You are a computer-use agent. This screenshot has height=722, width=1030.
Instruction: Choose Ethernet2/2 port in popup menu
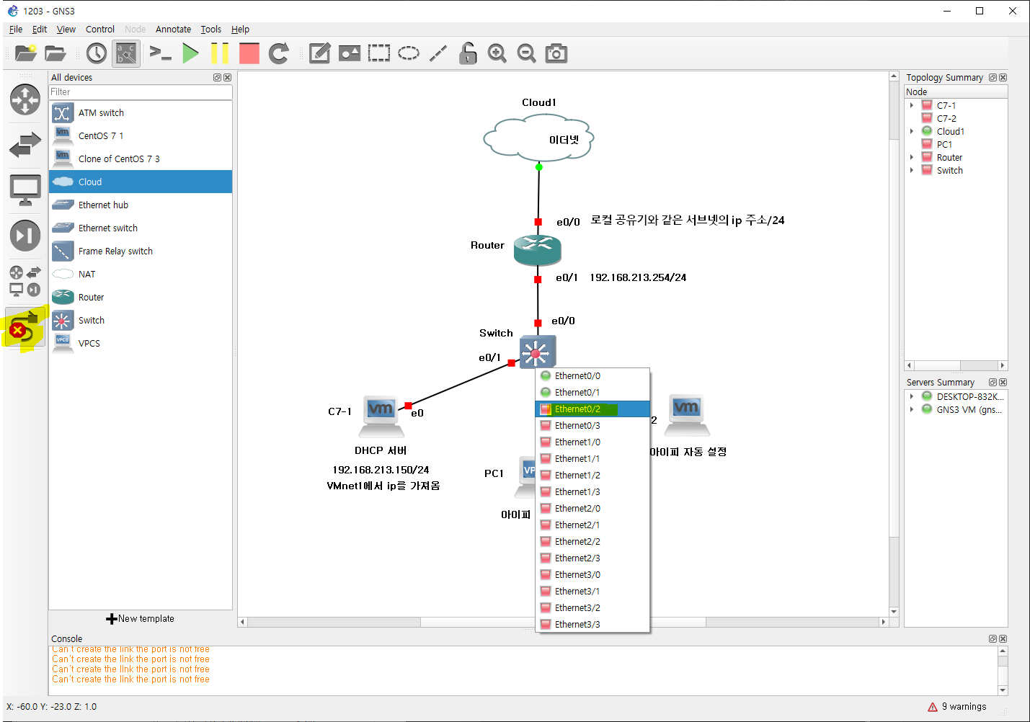coord(593,542)
